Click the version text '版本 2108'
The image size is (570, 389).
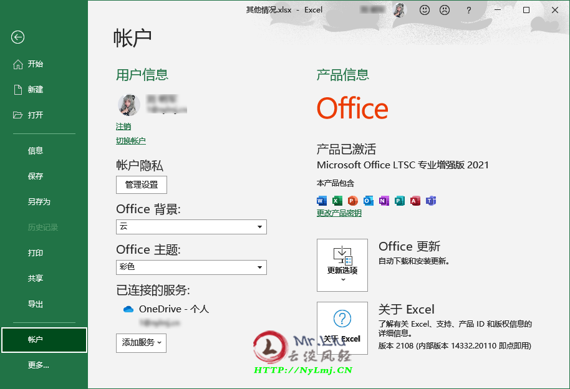click(x=396, y=346)
